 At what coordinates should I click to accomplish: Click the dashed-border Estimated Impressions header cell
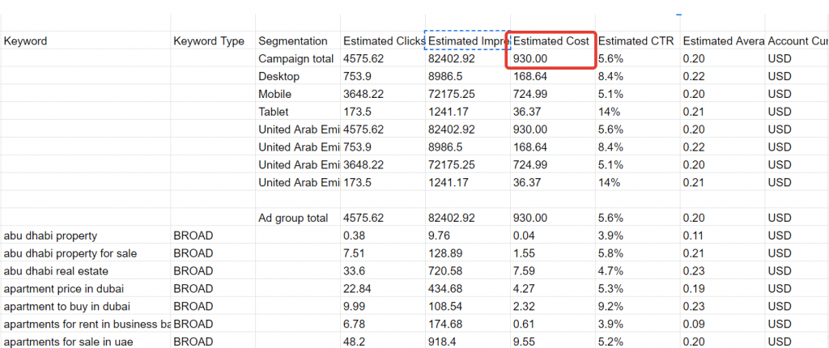(x=467, y=41)
